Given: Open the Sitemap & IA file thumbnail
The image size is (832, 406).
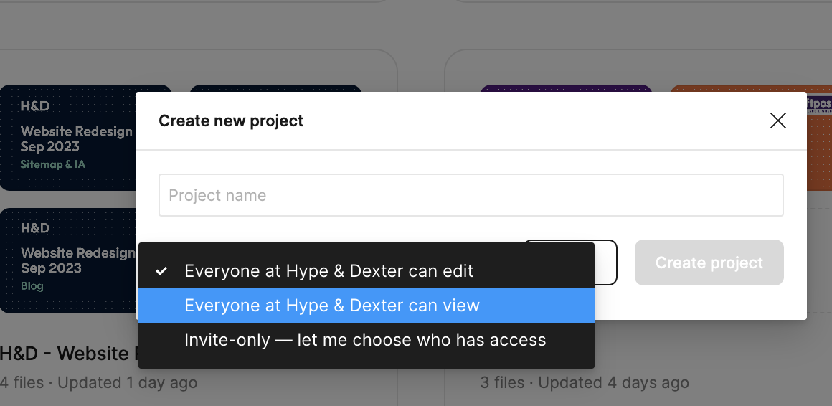Looking at the screenshot, I should click(68, 138).
